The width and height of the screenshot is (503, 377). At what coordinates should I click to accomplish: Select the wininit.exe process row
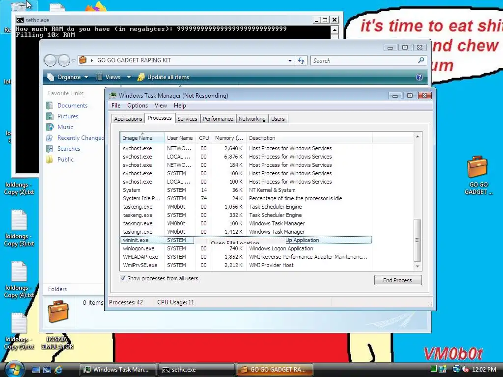point(246,240)
